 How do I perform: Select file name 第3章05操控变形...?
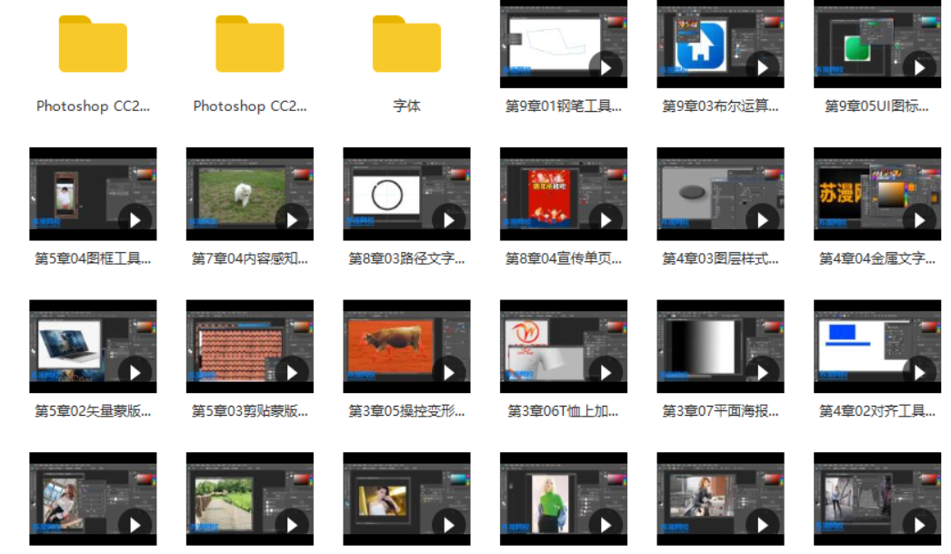406,411
